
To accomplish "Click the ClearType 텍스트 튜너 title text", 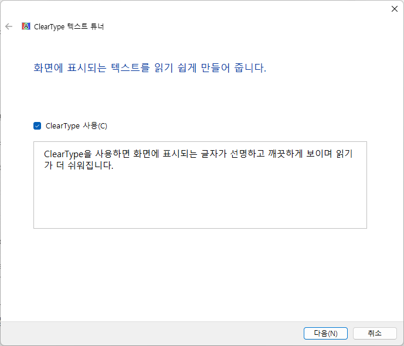I will (x=69, y=26).
